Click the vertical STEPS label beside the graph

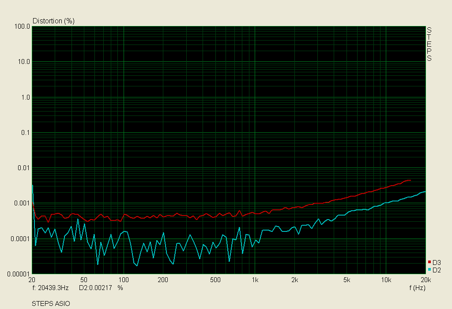point(429,44)
